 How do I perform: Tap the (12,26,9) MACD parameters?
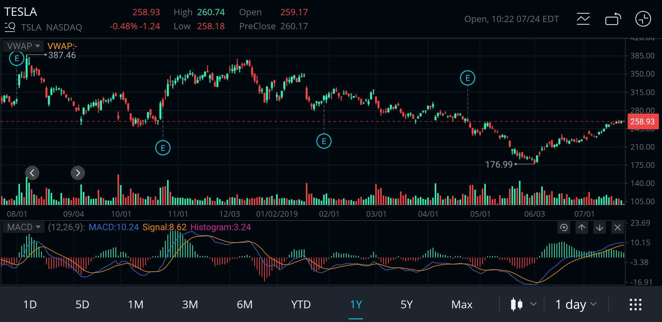(x=66, y=227)
